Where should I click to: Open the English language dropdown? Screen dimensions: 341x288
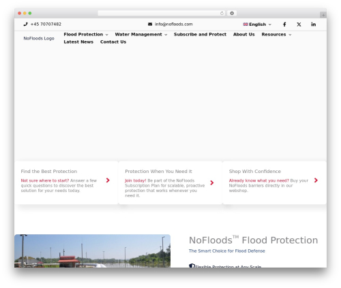(257, 25)
